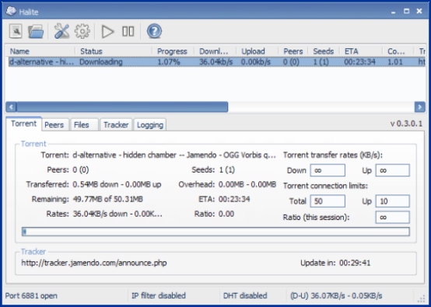The image size is (431, 307).
Task: Click the Down transfer rate field
Action: 328,170
